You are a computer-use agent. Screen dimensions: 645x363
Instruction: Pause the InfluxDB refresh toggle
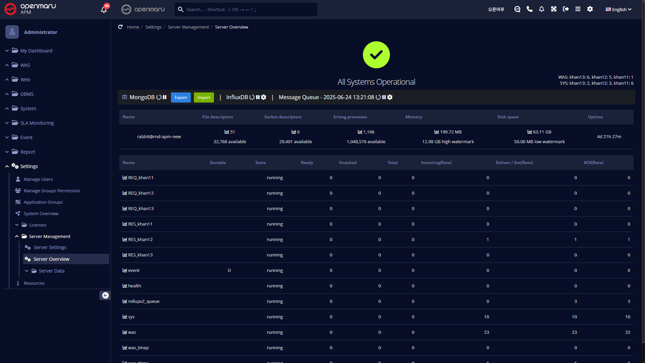(258, 97)
